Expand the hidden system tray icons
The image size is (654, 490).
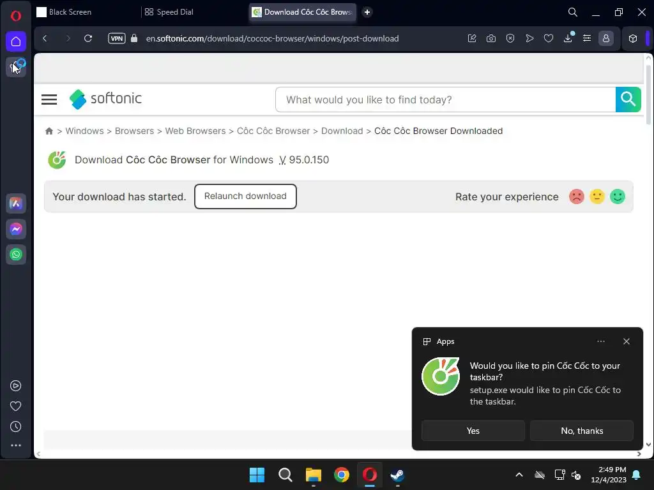click(519, 475)
